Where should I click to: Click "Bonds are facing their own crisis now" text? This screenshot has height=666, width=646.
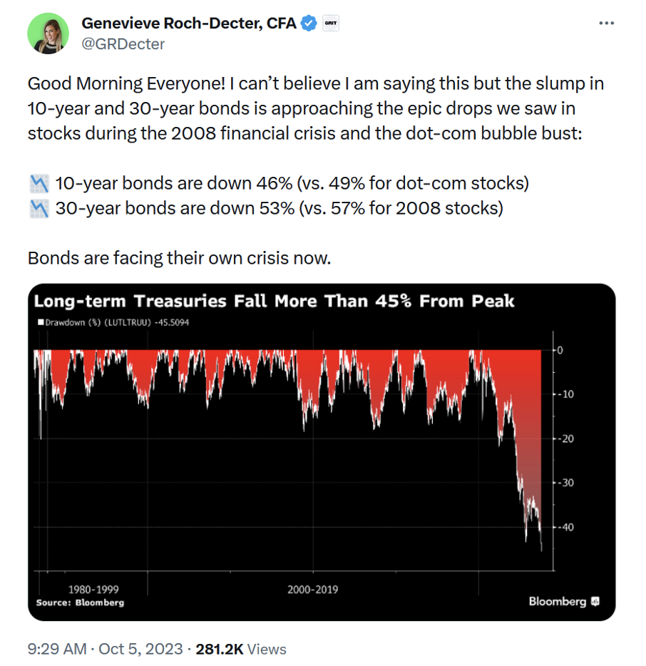180,257
